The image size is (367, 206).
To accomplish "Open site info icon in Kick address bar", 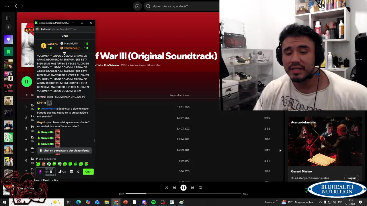I will (x=37, y=29).
